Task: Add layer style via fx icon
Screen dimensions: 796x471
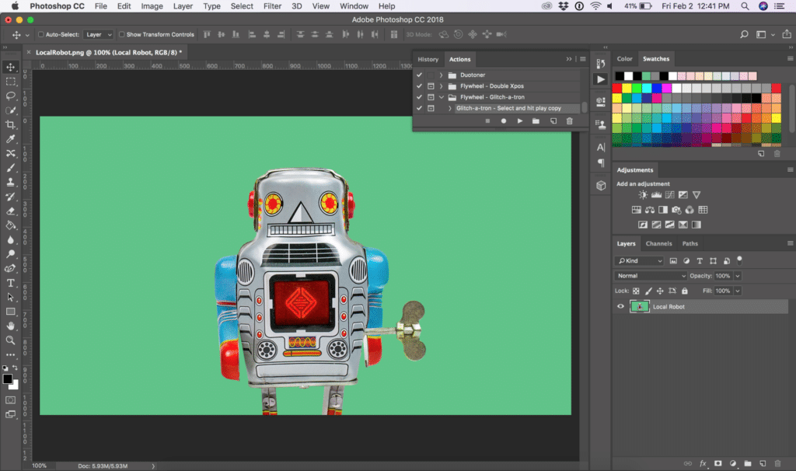Action: 703,462
